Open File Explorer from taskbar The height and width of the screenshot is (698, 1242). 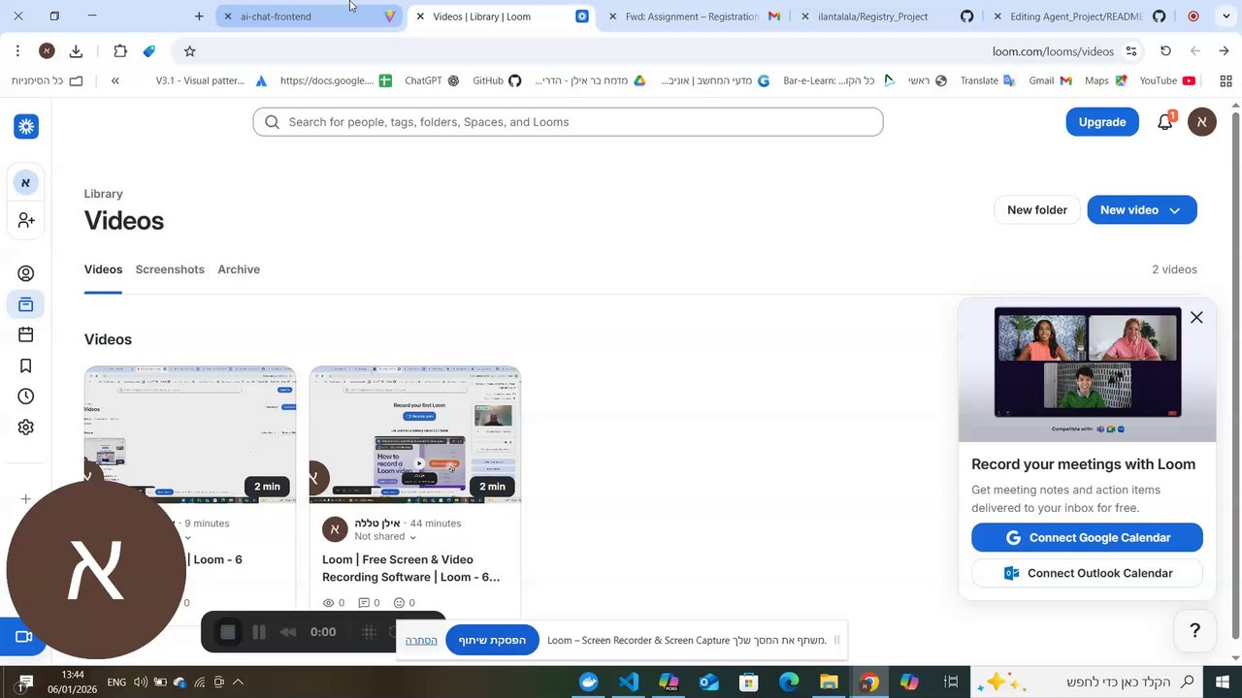tap(830, 682)
